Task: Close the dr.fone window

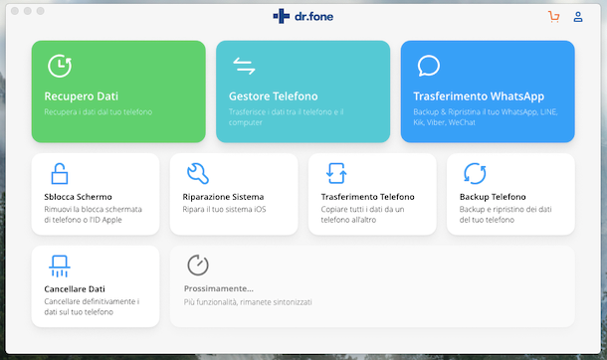Action: point(15,11)
